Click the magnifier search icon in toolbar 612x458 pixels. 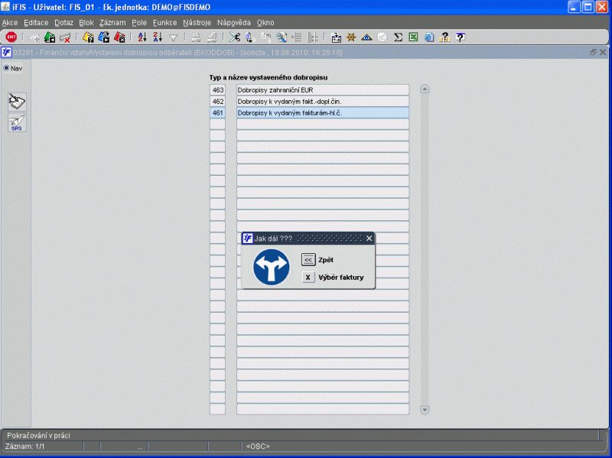tap(282, 37)
